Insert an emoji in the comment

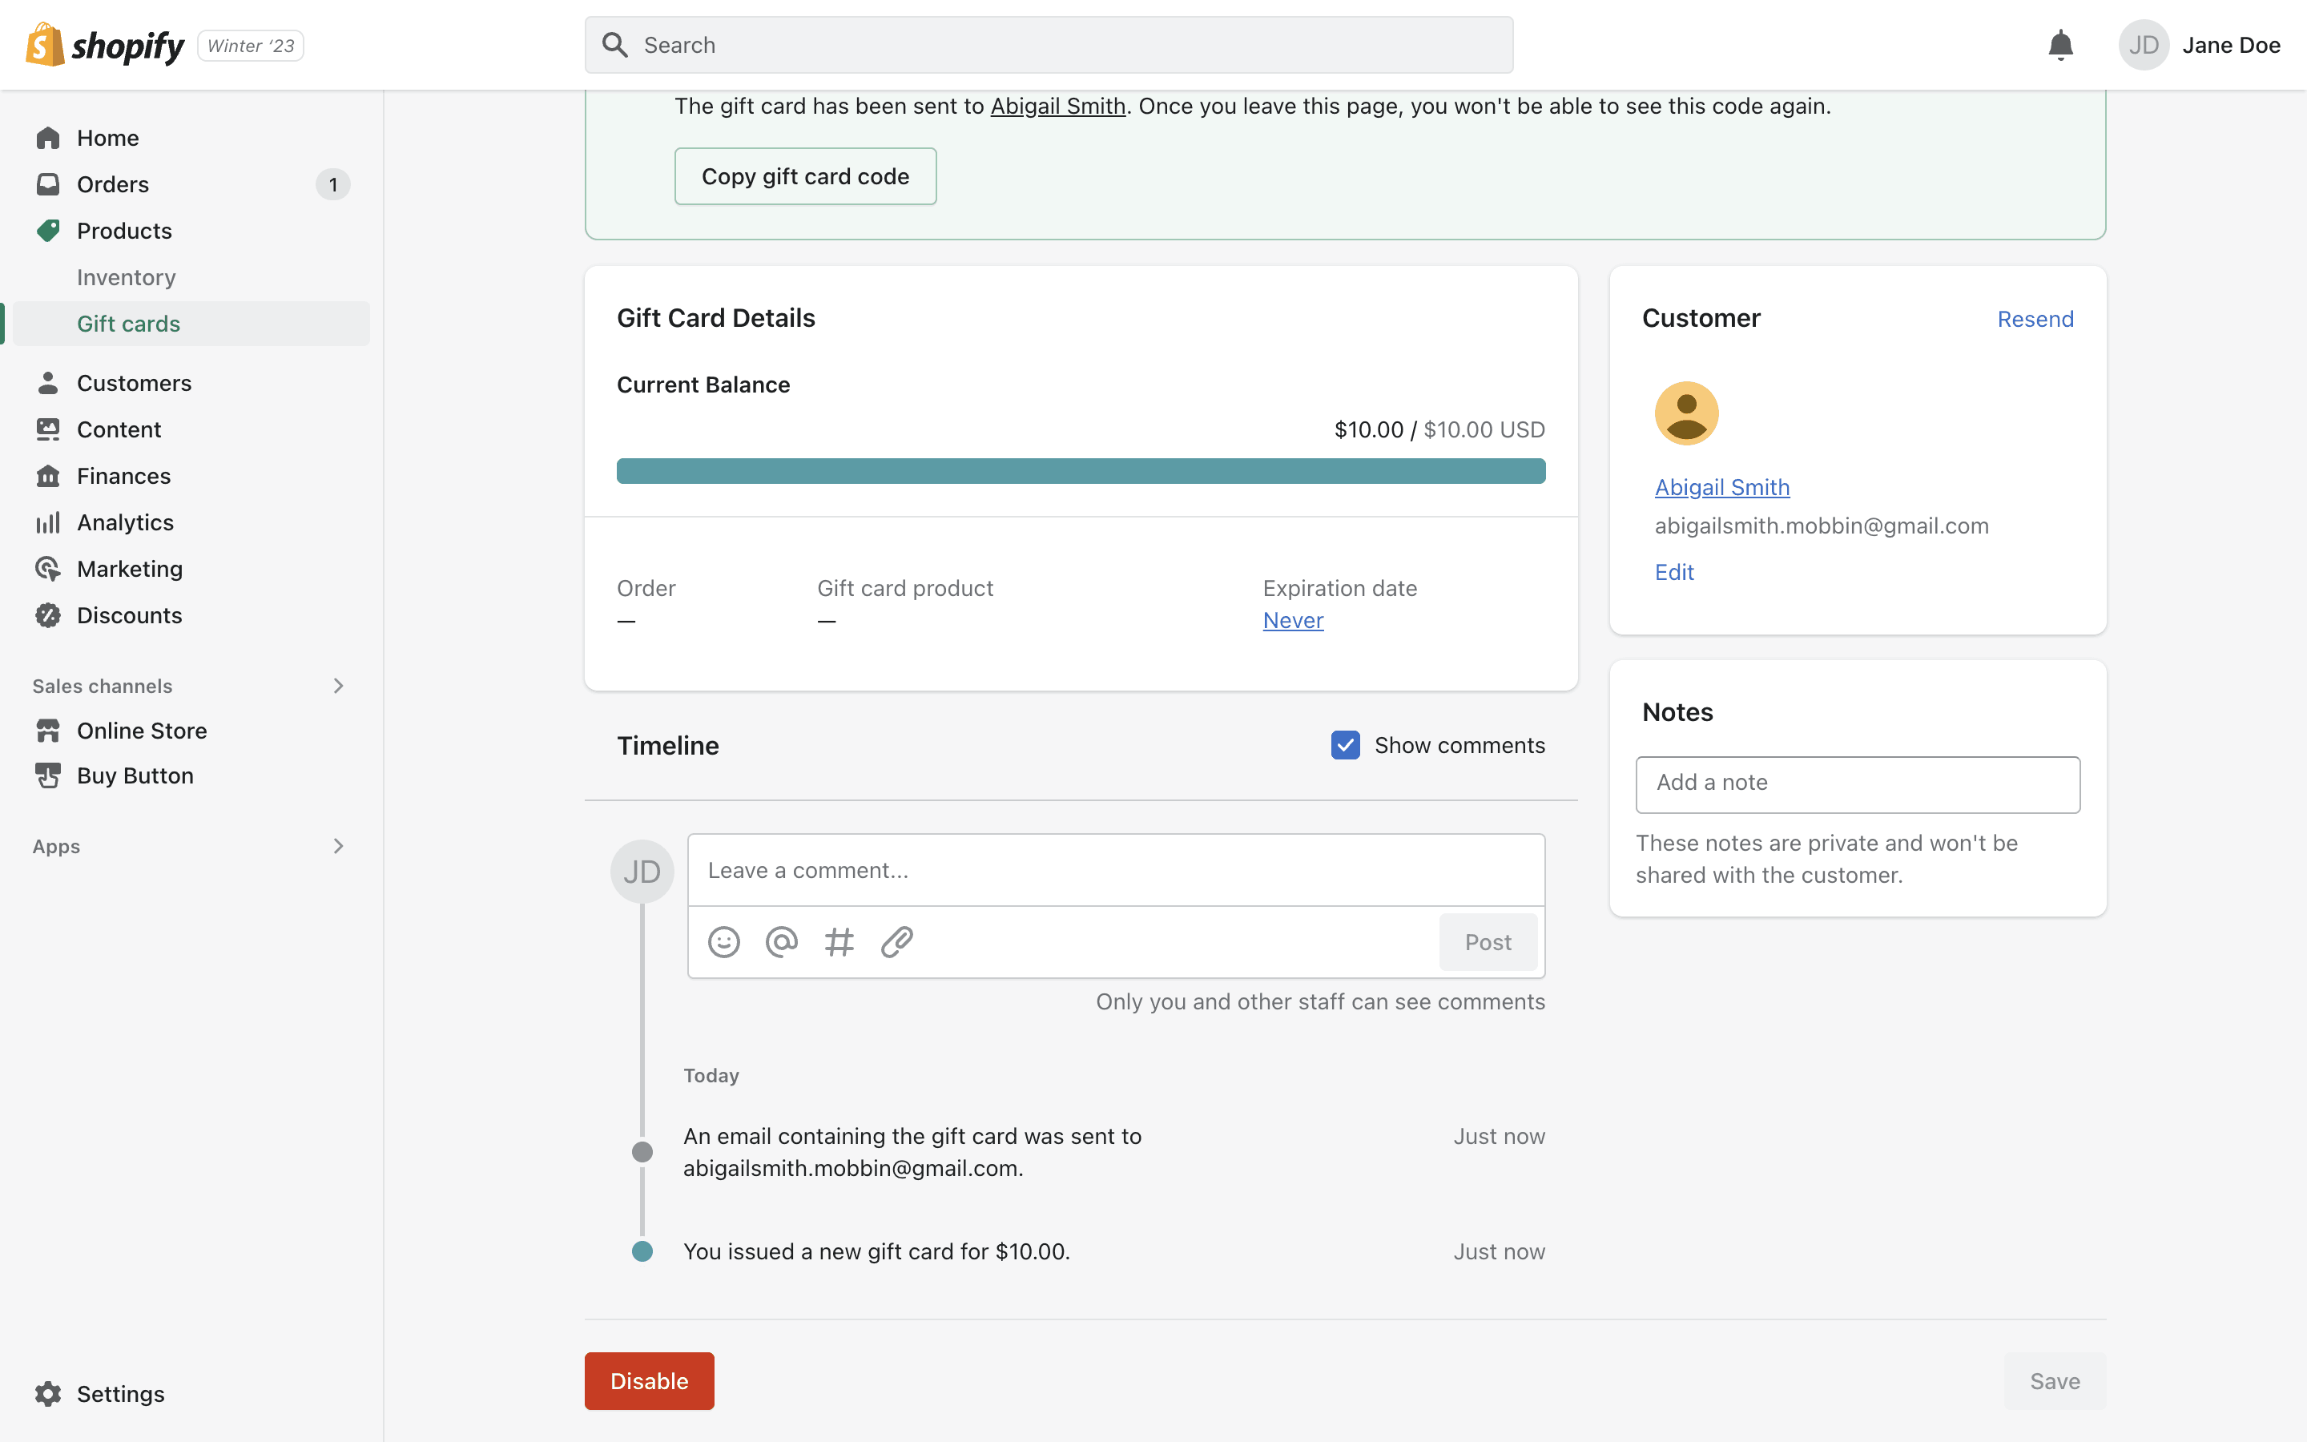tap(723, 942)
